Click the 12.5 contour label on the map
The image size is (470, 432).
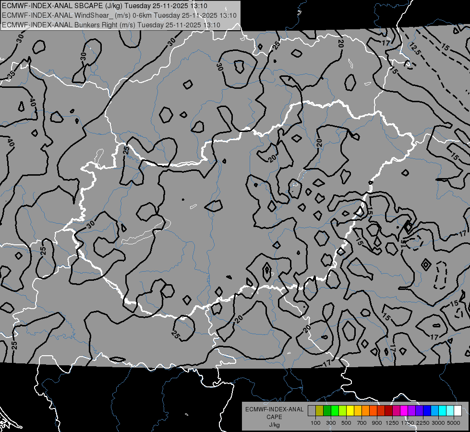click(415, 48)
